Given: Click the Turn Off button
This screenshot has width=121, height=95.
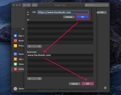Looking at the screenshot, I should (102, 12).
